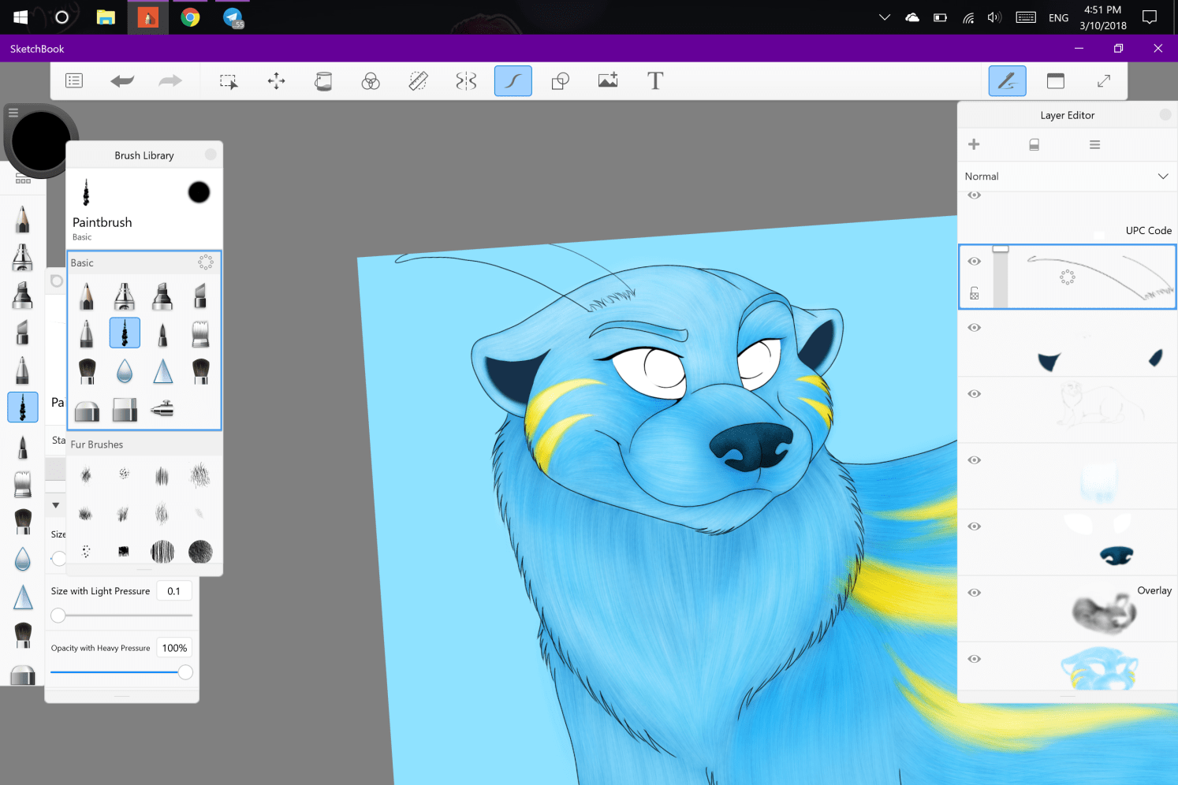
Task: Click the Undo arrow in toolbar
Action: click(x=122, y=80)
